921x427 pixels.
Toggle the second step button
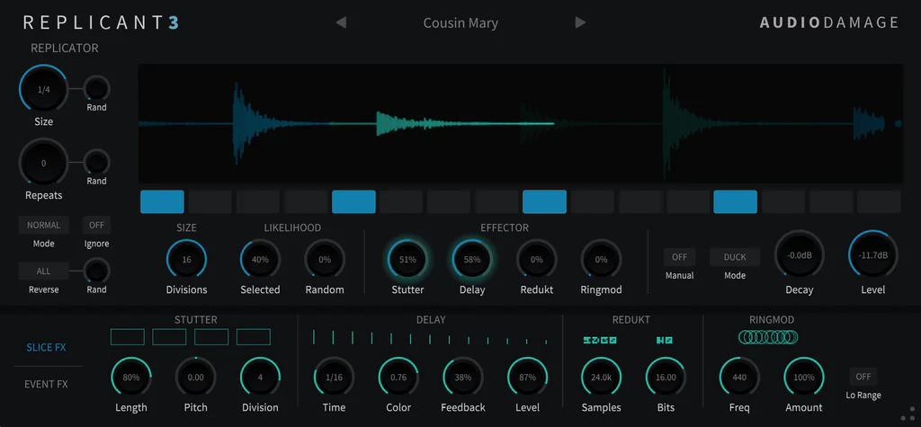tap(210, 201)
